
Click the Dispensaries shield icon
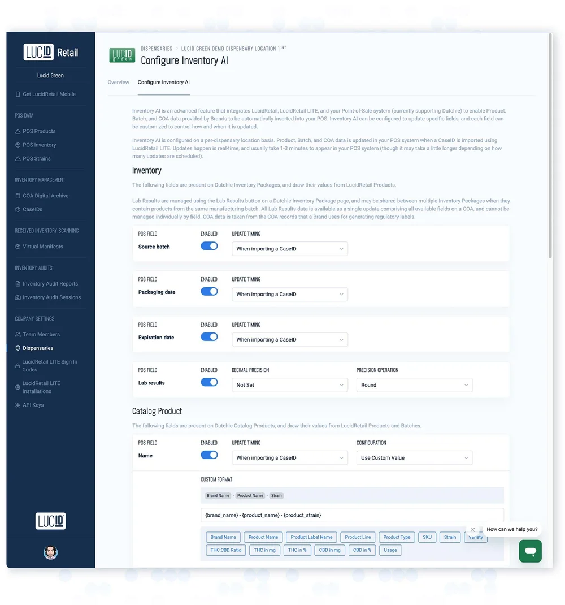click(x=18, y=348)
